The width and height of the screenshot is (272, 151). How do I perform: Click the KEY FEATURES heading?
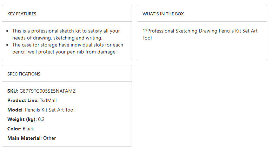coord(22,14)
